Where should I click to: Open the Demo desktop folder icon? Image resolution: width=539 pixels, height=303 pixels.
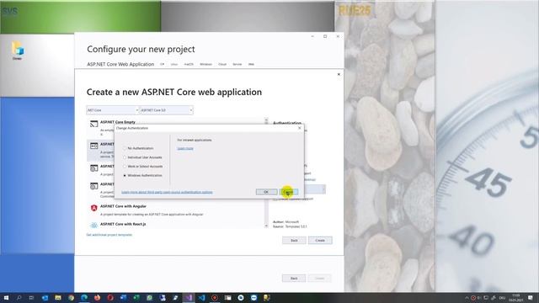point(17,50)
